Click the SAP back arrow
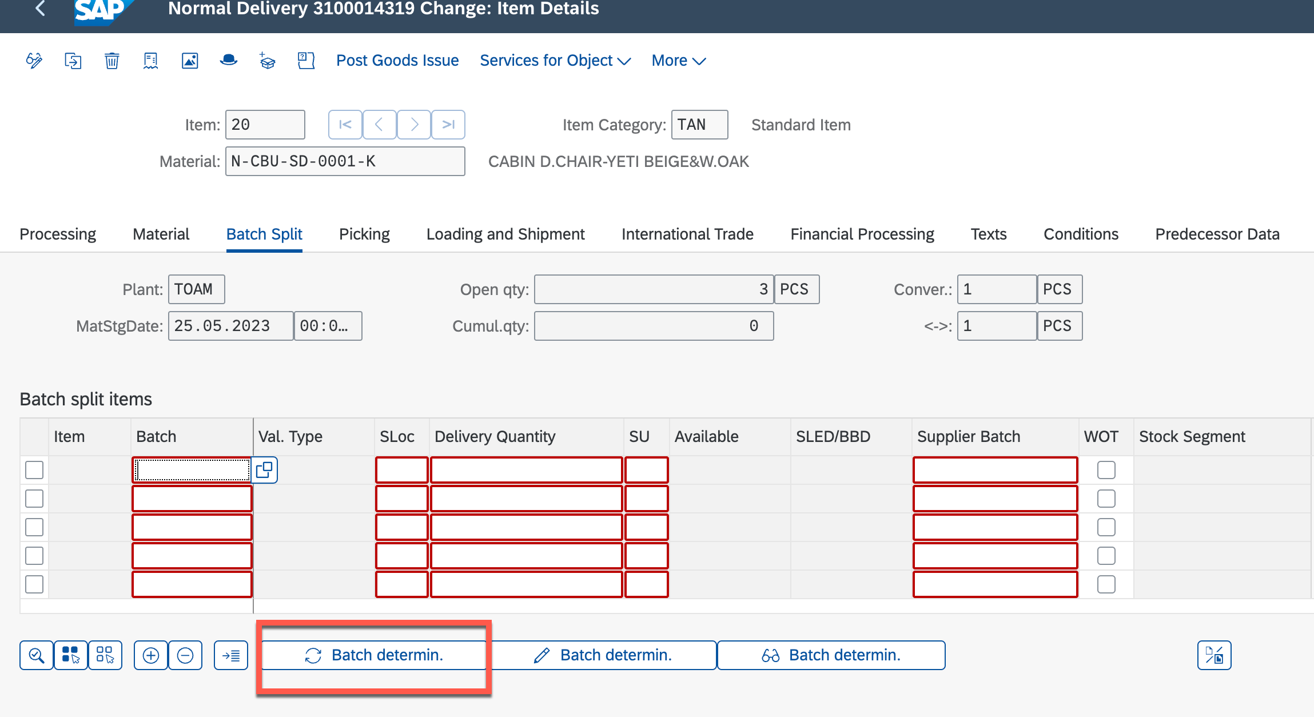 40,9
